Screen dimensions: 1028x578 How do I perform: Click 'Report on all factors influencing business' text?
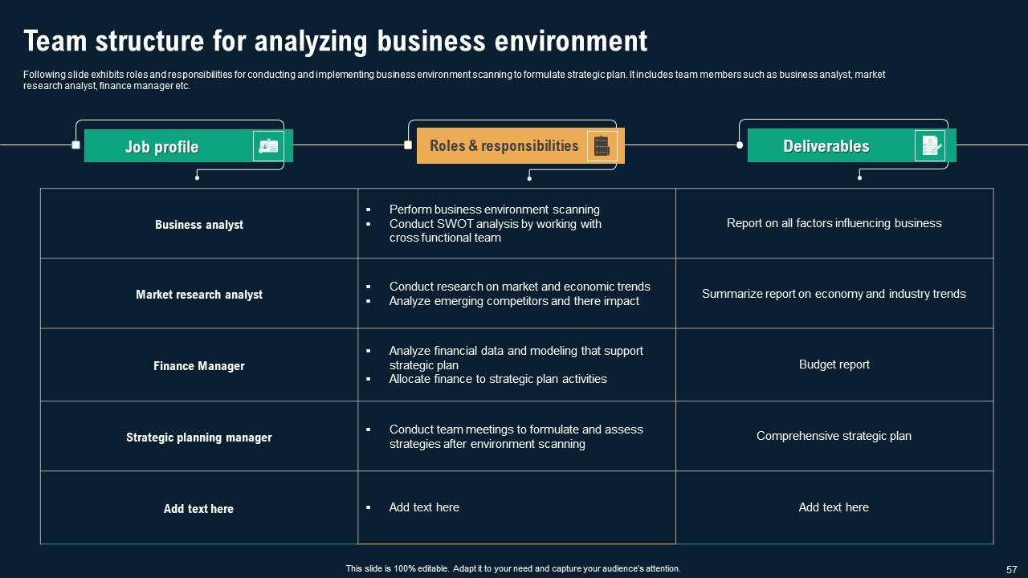(x=834, y=223)
